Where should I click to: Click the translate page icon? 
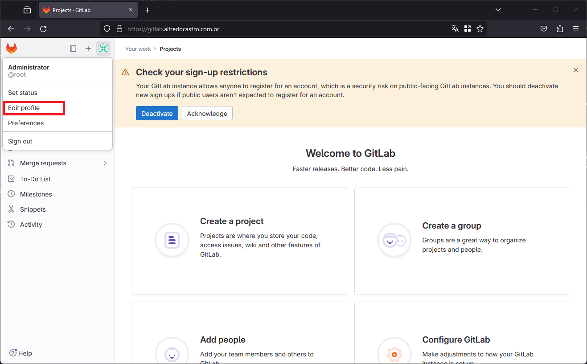[x=455, y=29]
